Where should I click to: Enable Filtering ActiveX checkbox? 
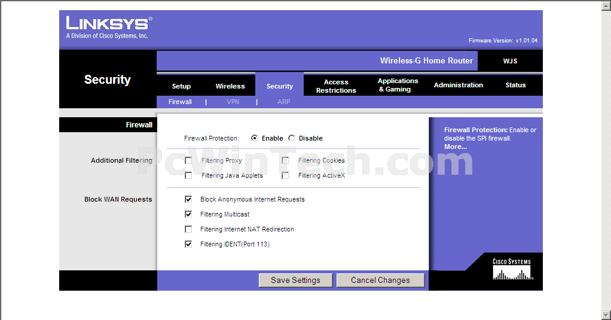point(285,175)
